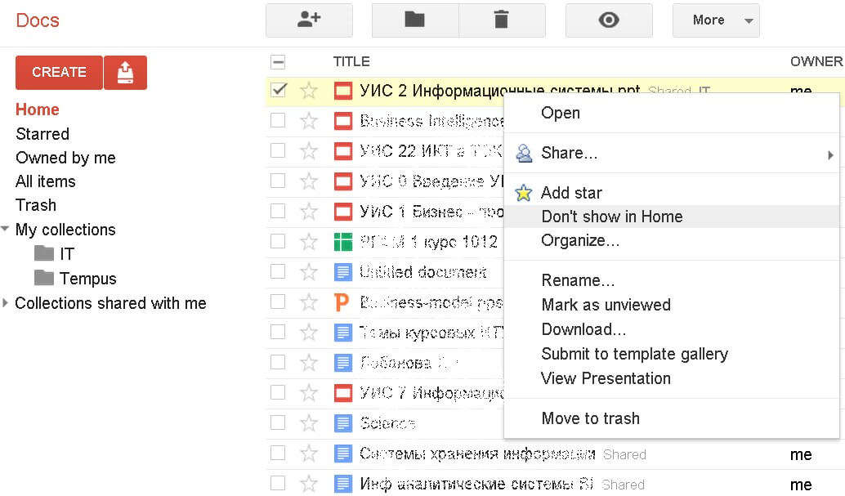Open the More dropdown menu
Screen dimensions: 845x496
[x=716, y=20]
